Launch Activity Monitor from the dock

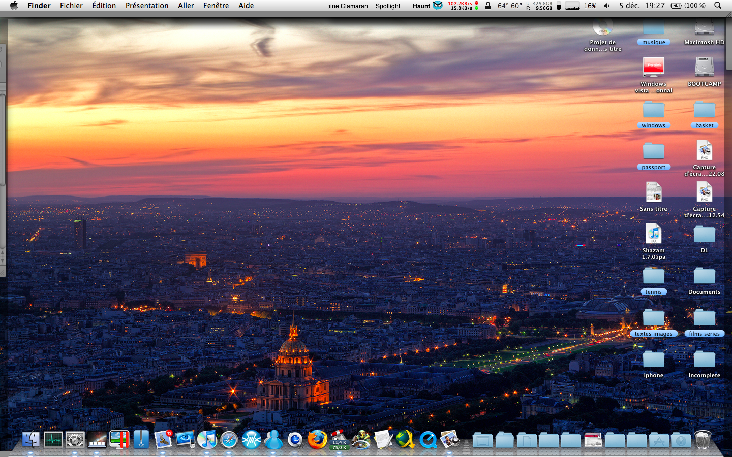[x=53, y=439]
